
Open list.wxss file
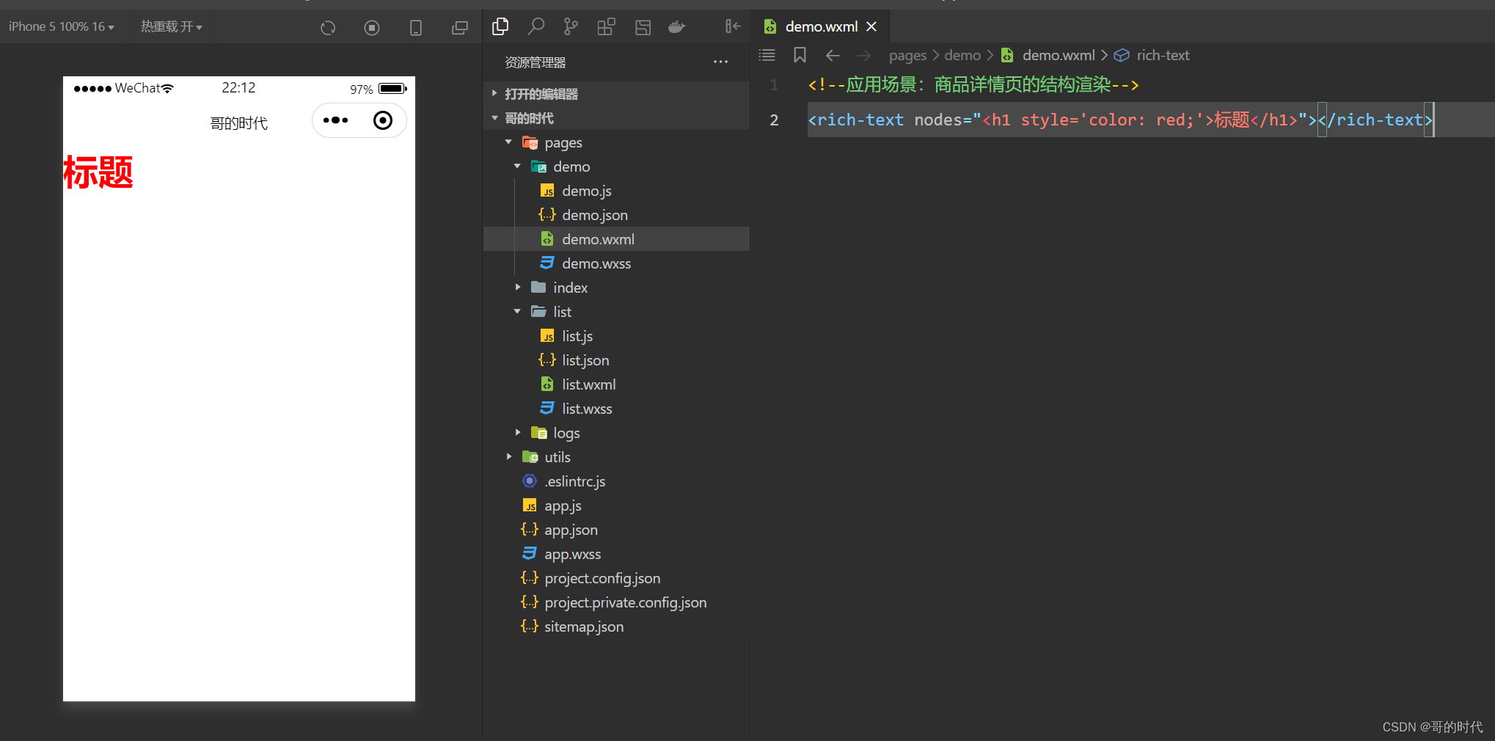(616, 409)
